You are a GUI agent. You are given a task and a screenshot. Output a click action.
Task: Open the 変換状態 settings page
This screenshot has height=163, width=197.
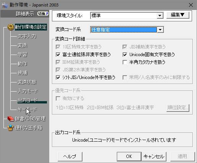point(27,82)
